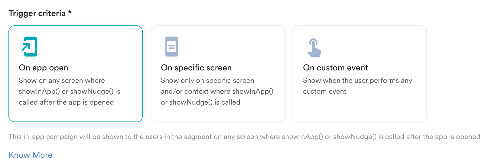Click the Trigger criteria label
The width and height of the screenshot is (485, 162).
coord(37,13)
